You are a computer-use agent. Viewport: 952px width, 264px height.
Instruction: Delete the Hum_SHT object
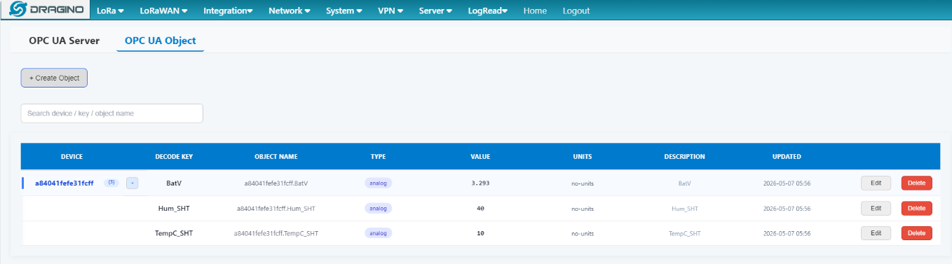pos(917,208)
